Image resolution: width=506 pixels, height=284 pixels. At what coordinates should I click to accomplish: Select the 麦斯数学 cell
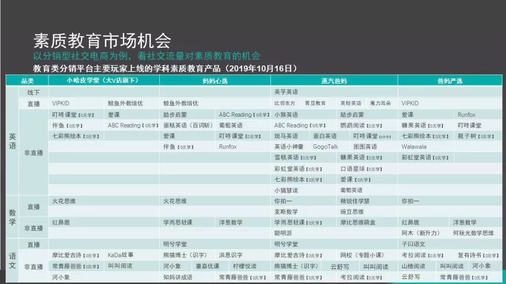pos(286,212)
